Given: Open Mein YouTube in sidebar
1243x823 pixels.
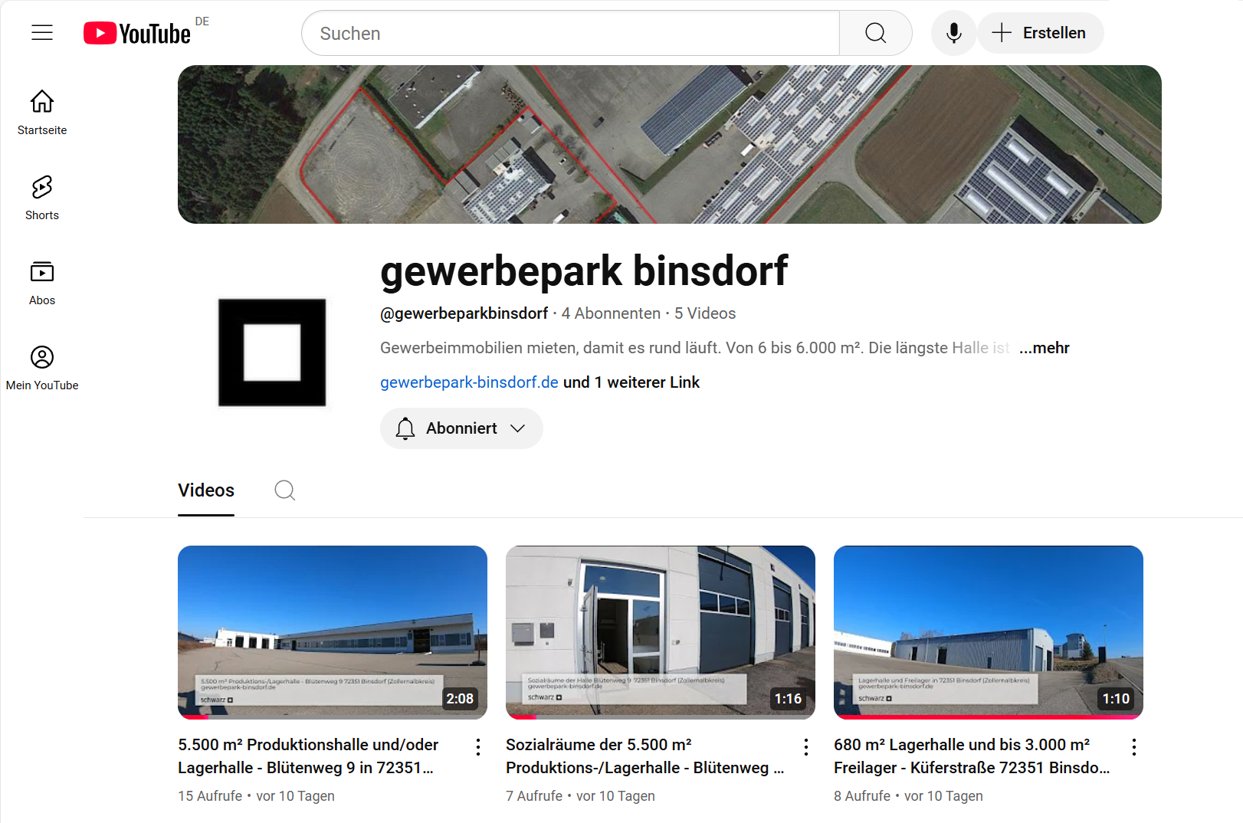Looking at the screenshot, I should (42, 368).
